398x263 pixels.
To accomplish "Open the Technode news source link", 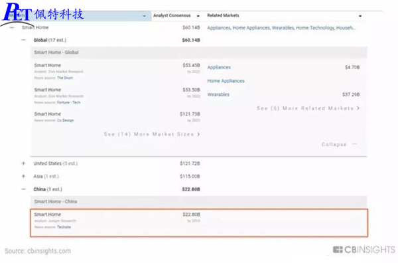I will 64,227.
